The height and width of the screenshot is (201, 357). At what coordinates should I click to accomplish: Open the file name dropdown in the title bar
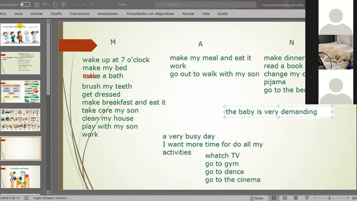(x=131, y=4)
